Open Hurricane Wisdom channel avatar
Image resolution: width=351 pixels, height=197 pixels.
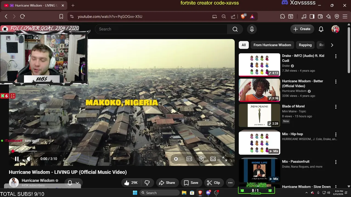14,182
